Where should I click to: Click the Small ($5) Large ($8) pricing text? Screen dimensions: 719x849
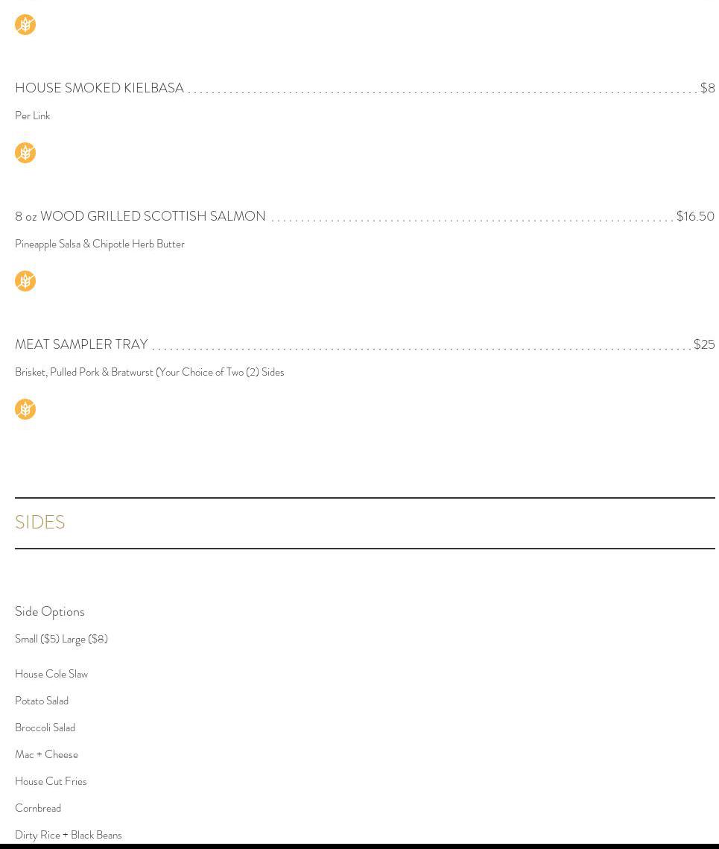61,639
